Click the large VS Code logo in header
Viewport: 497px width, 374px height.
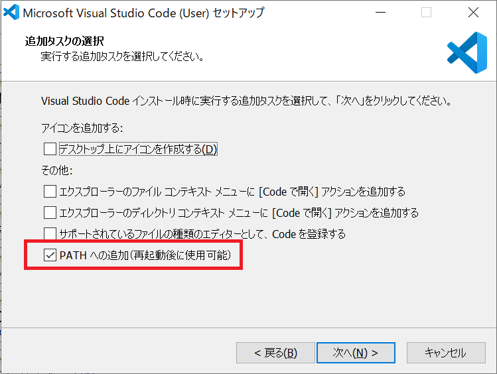pyautogui.click(x=467, y=52)
